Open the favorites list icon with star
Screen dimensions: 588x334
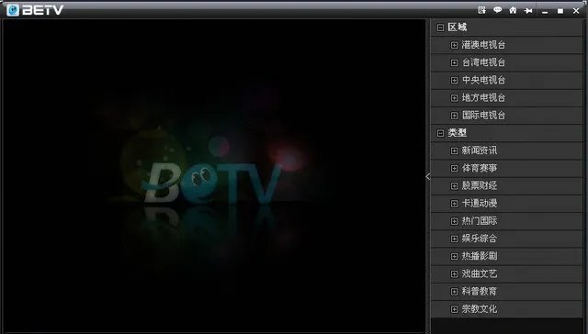(481, 10)
